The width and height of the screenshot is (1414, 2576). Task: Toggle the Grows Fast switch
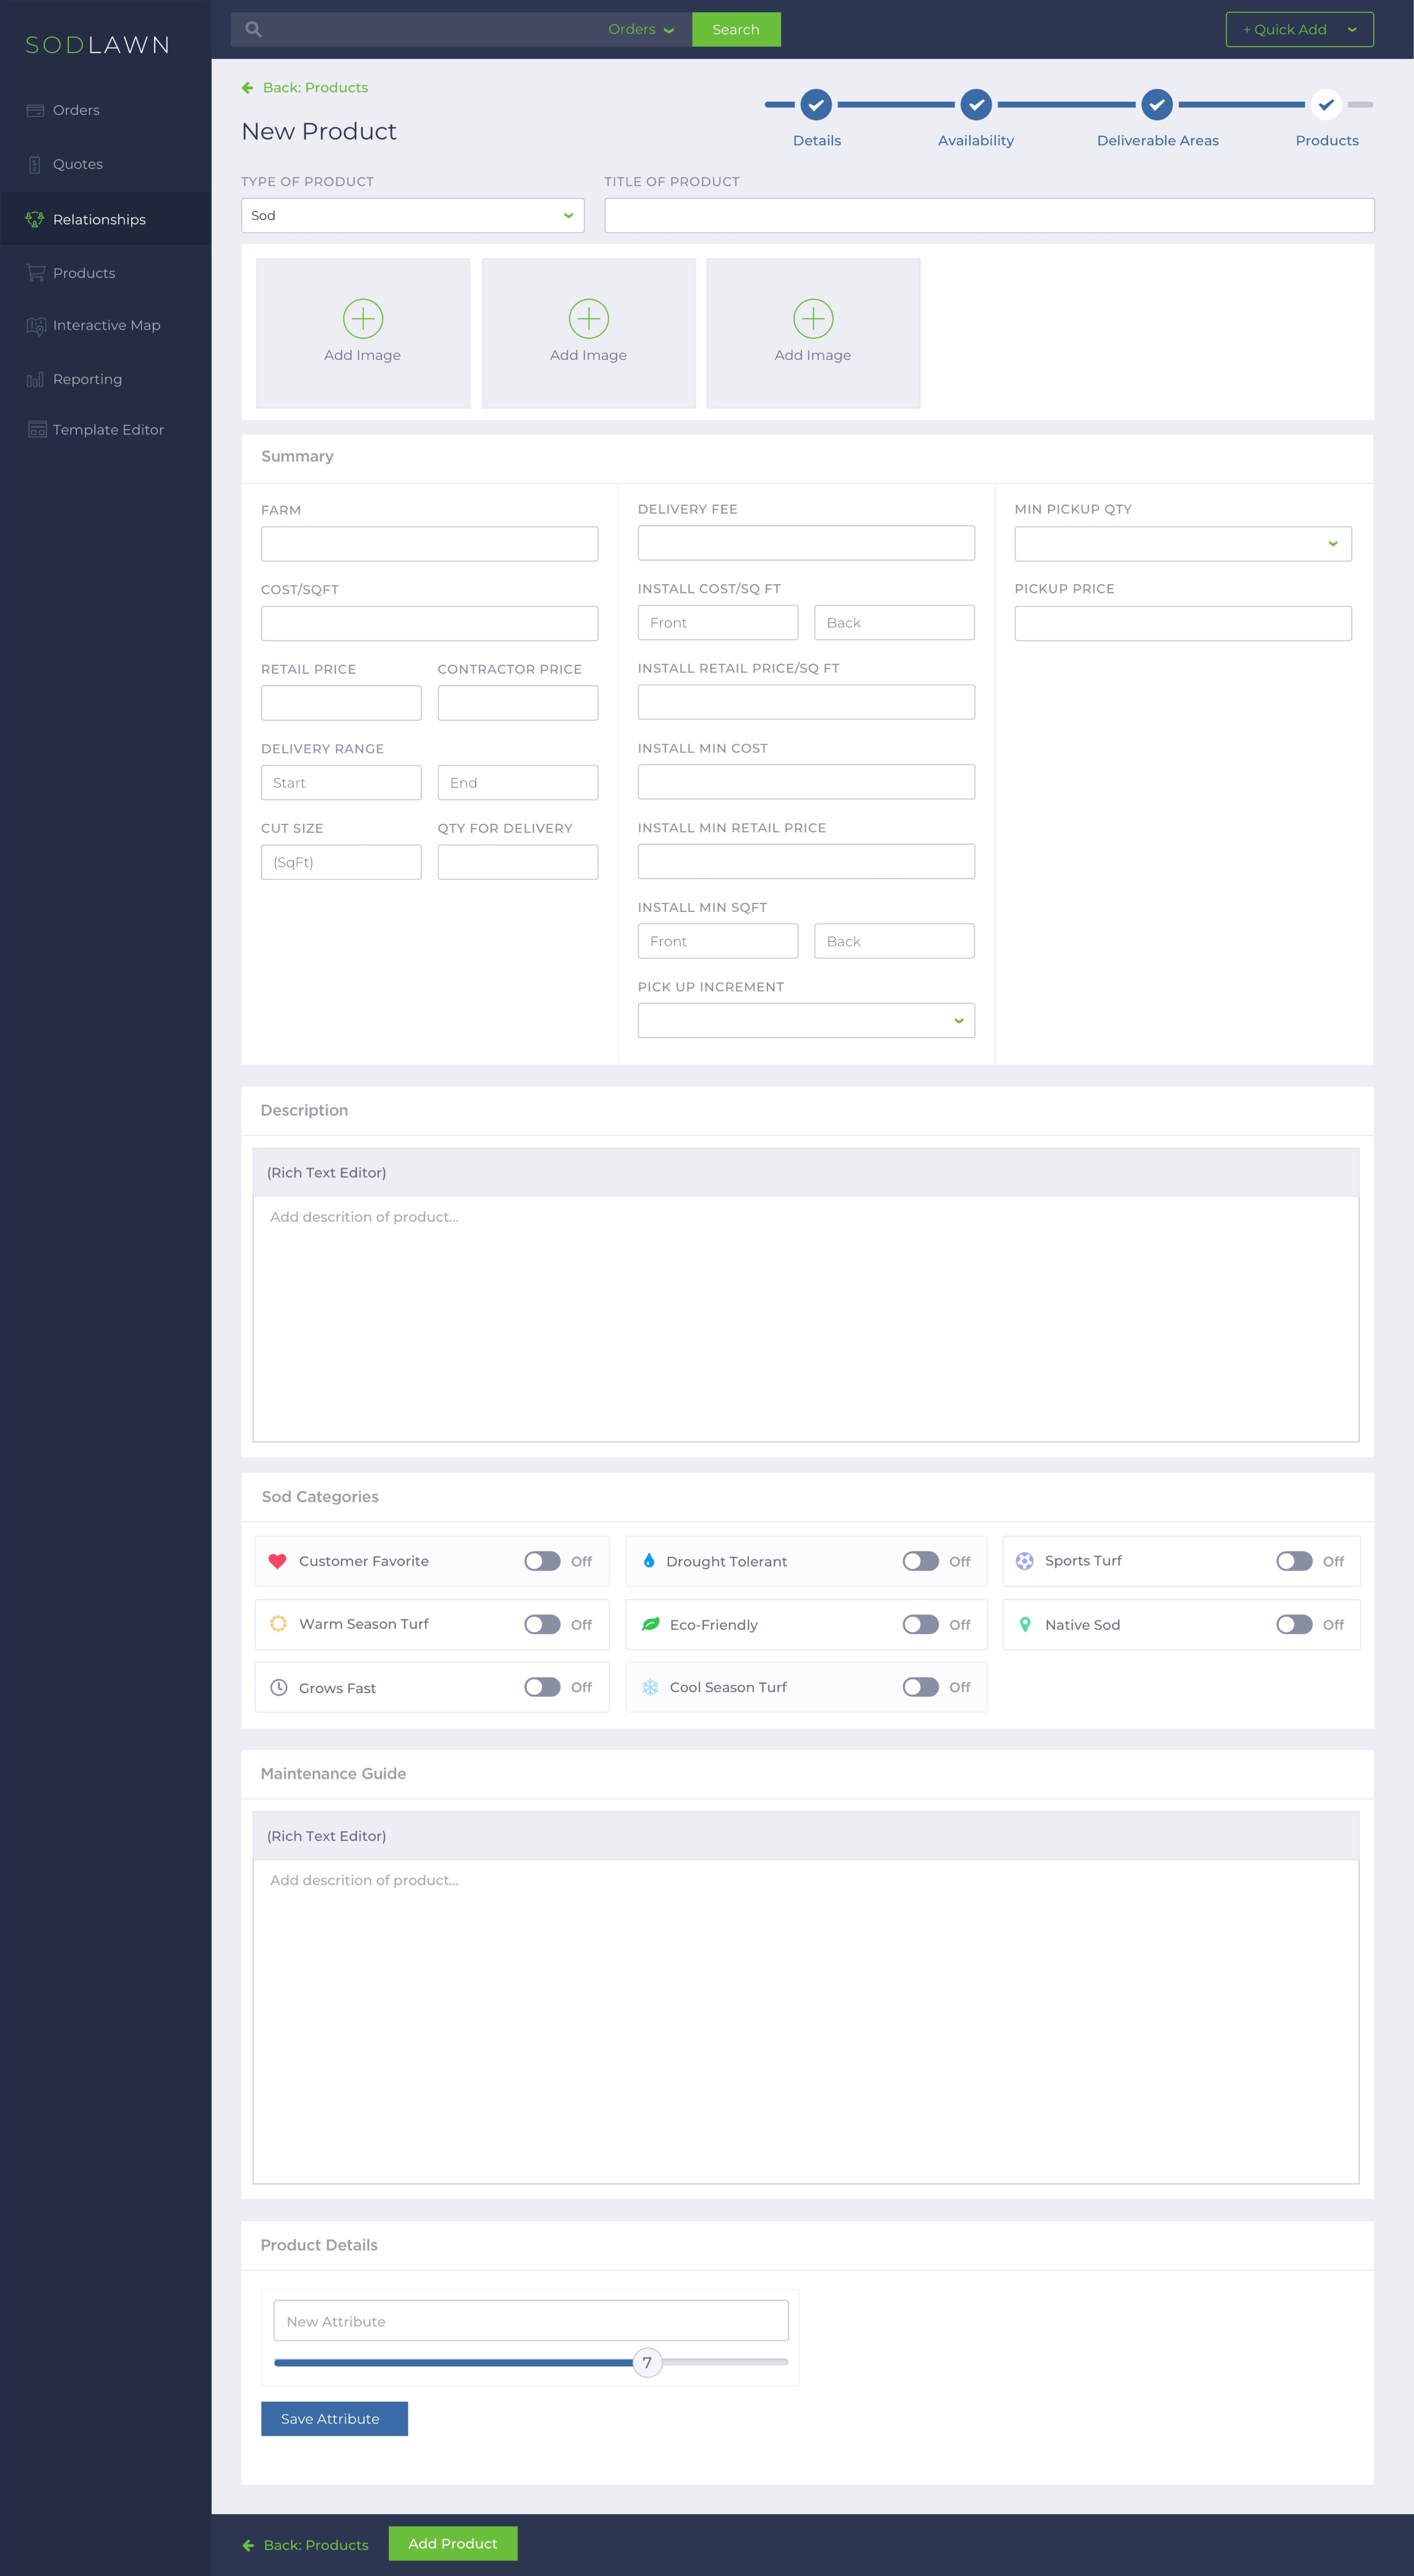pyautogui.click(x=542, y=1687)
